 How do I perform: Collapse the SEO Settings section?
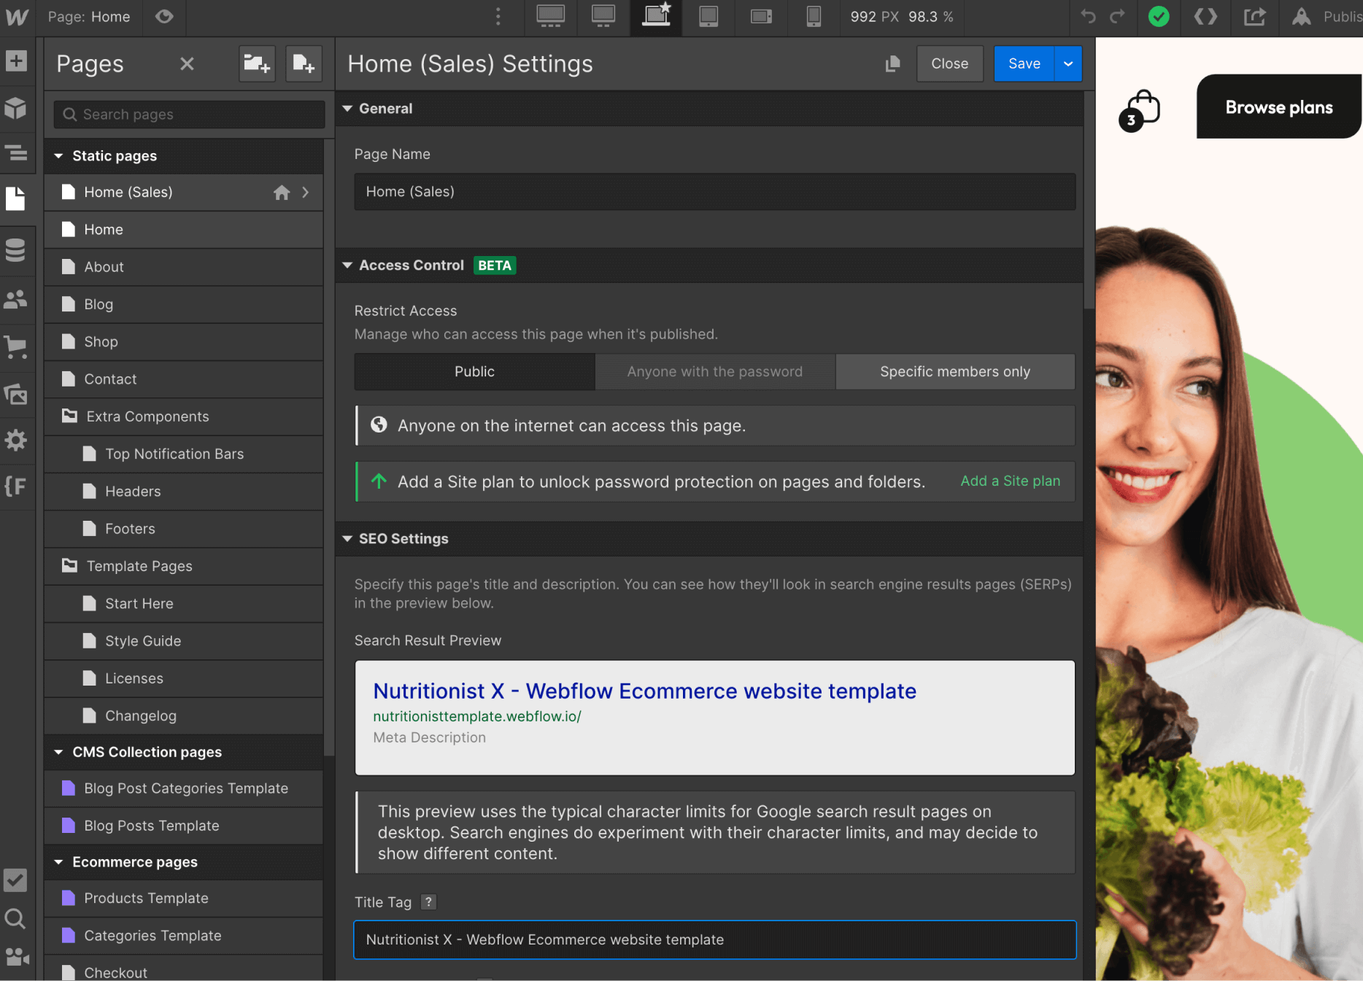point(348,538)
